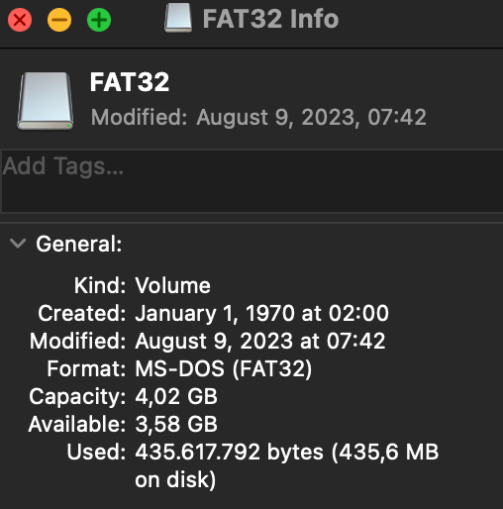
Task: Click the header Modified date under FAT32
Action: [258, 117]
